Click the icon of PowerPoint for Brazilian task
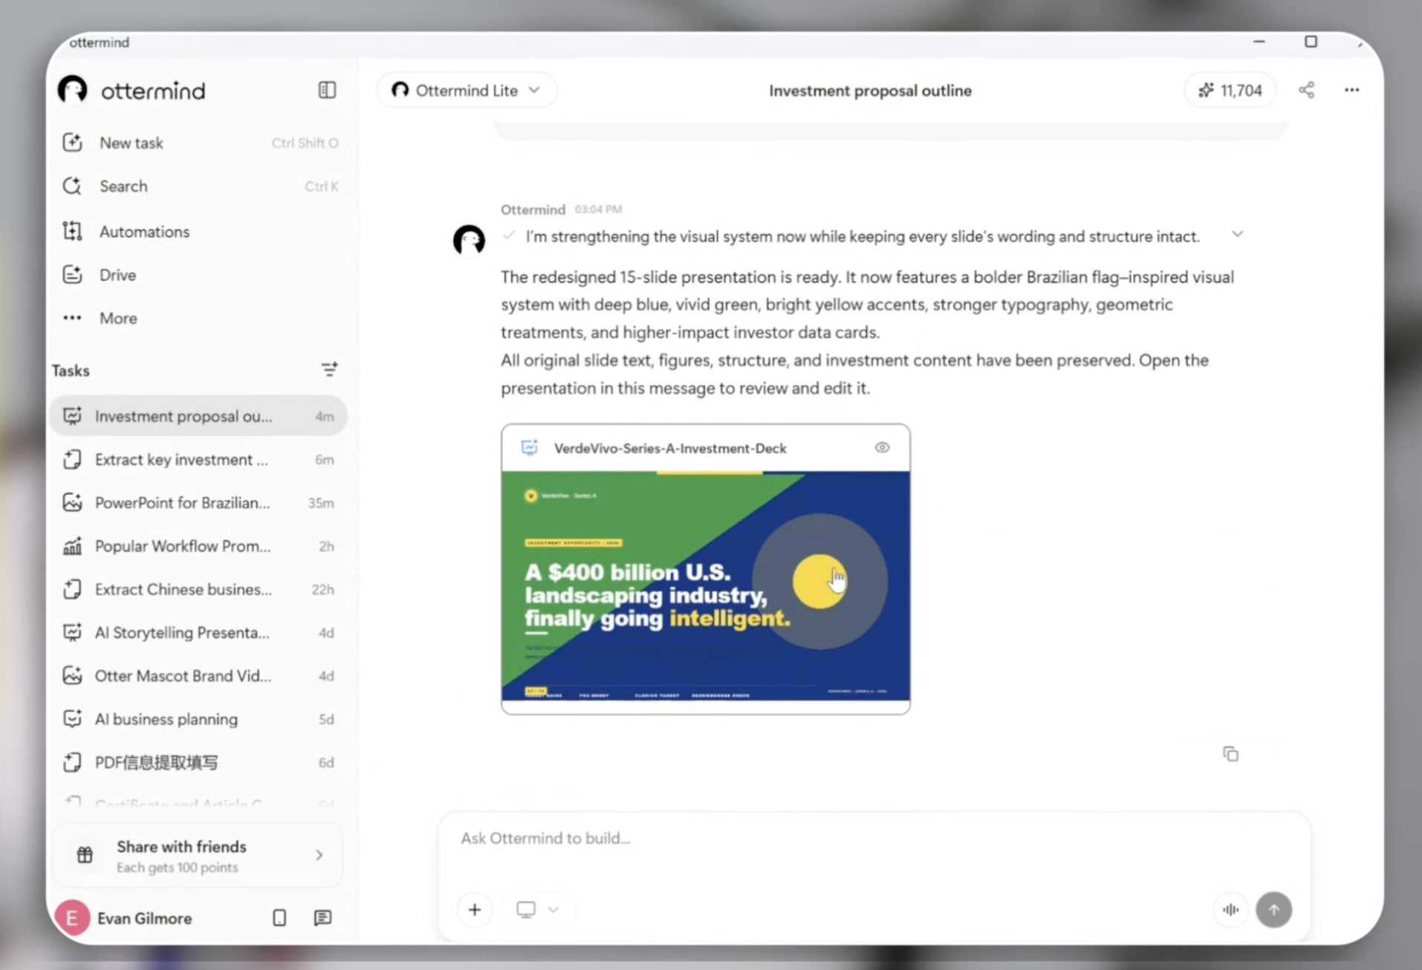The image size is (1422, 970). tap(72, 503)
